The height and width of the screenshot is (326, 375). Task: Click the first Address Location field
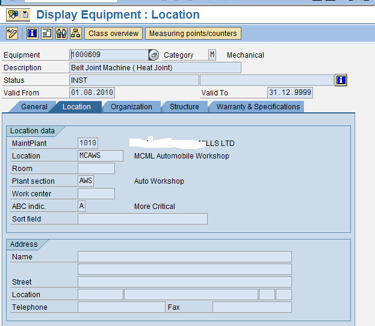101,295
